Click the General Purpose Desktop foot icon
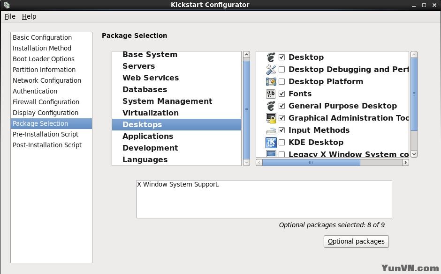 [271, 106]
